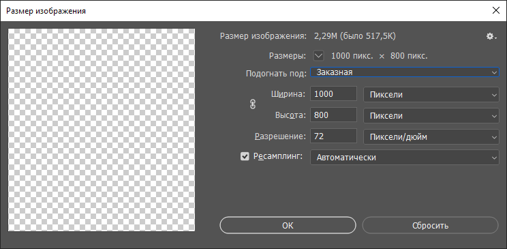
Task: Open the gear settings menu
Action: (x=491, y=36)
